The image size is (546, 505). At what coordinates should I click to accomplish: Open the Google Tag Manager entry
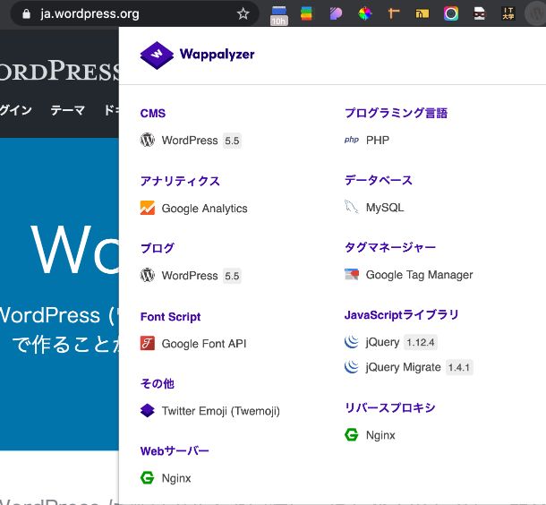click(419, 275)
